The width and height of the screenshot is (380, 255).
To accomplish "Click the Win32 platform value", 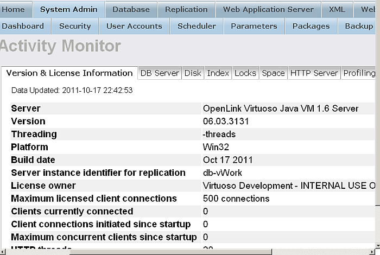I will (x=216, y=147).
